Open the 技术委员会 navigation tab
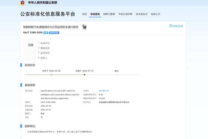 tap(142, 14)
